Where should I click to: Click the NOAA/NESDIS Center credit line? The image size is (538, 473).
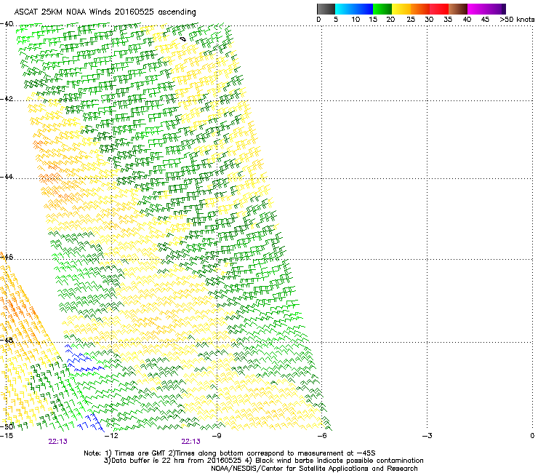314,469
